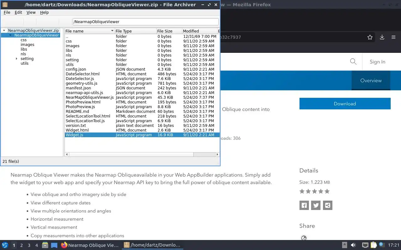Open the Edit menu in File Archiver
401x250 pixels.
click(x=18, y=12)
